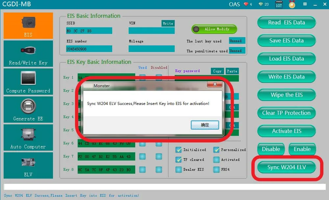329x200 pixels.
Task: Click dialog message 'Sync W204 ELV Success'
Action: (x=148, y=104)
